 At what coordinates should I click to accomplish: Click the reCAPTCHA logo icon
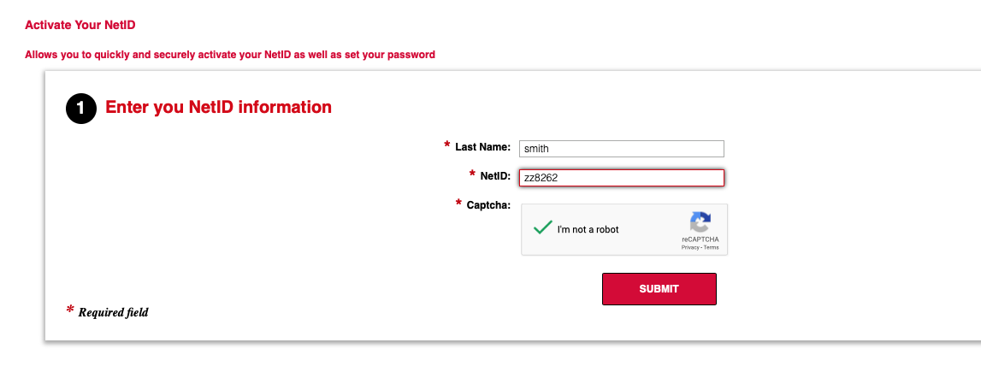700,223
